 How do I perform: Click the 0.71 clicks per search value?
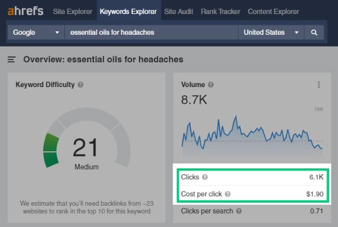pyautogui.click(x=317, y=211)
